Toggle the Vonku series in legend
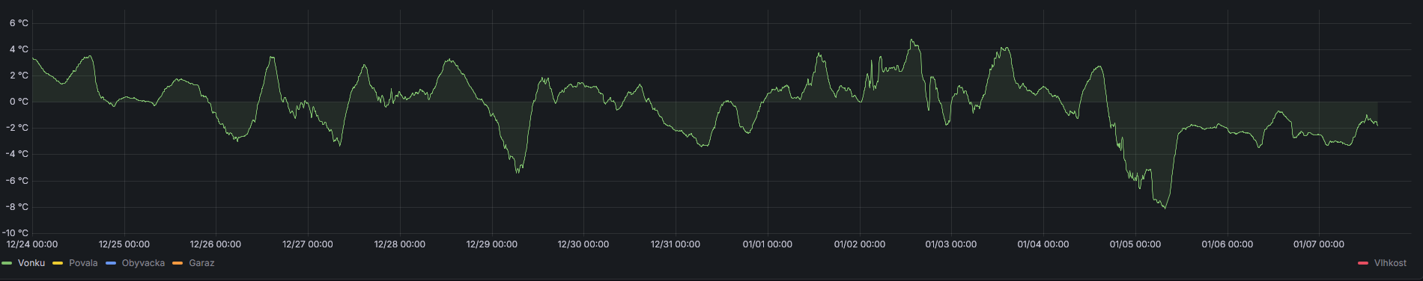Image resolution: width=1423 pixels, height=281 pixels. (31, 263)
